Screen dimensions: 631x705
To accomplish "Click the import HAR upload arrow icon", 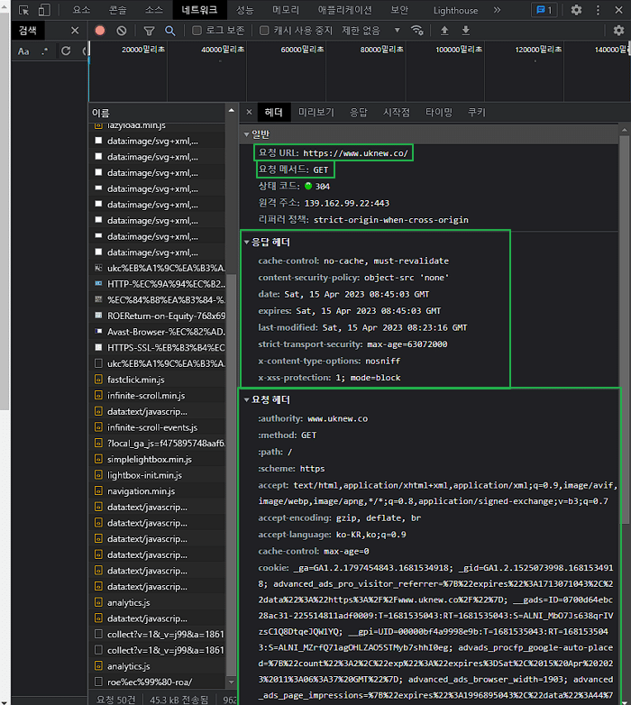I will point(444,31).
